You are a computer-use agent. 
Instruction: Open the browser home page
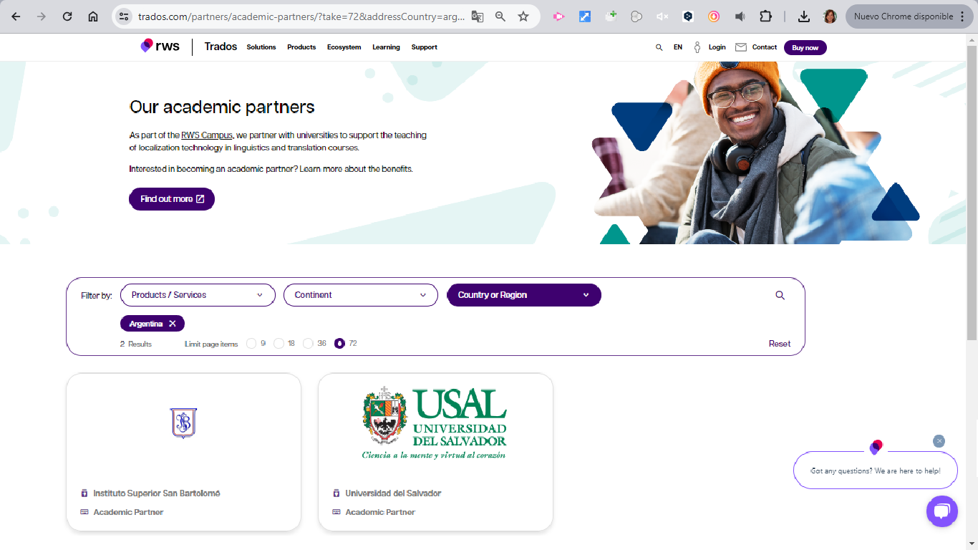coord(93,16)
